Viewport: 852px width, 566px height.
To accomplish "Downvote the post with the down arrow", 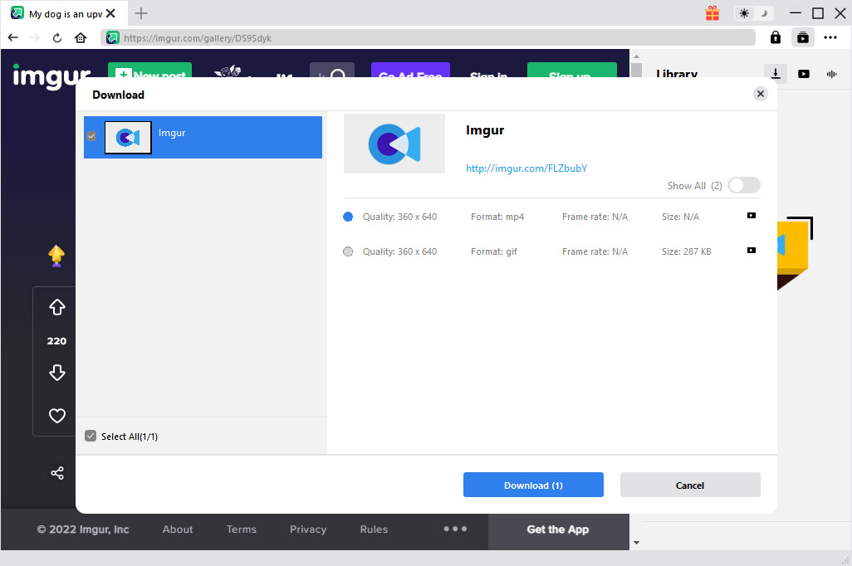I will tap(56, 373).
